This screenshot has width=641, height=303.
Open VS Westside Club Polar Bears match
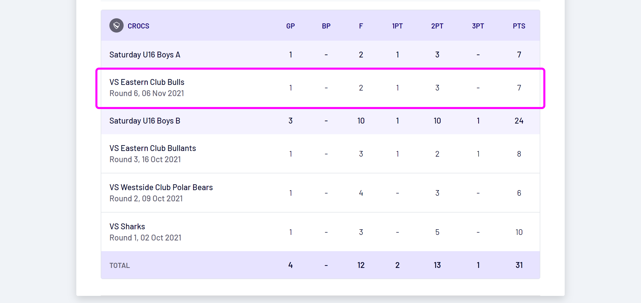click(161, 187)
